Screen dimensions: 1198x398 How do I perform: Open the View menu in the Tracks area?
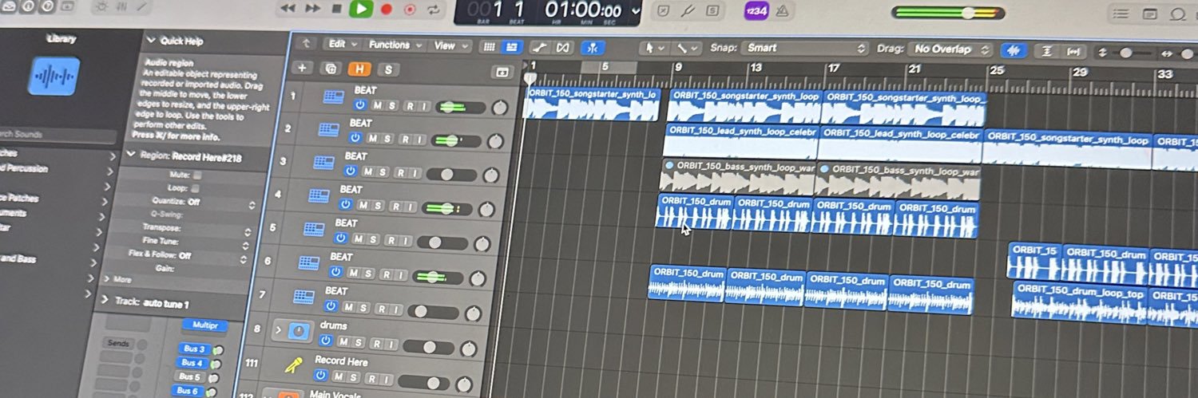pyautogui.click(x=450, y=45)
